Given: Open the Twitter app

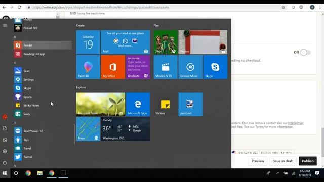Looking at the screenshot, I should click(43, 157).
